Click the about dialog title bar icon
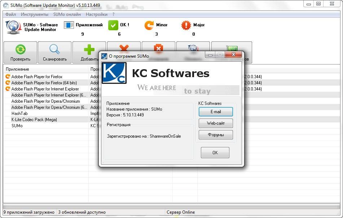This screenshot has height=218, width=343. pos(104,56)
